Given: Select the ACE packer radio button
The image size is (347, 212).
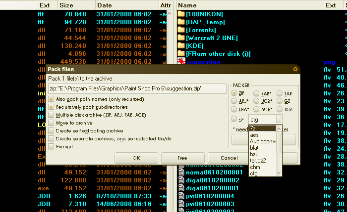Looking at the screenshot, I should (x=256, y=109).
